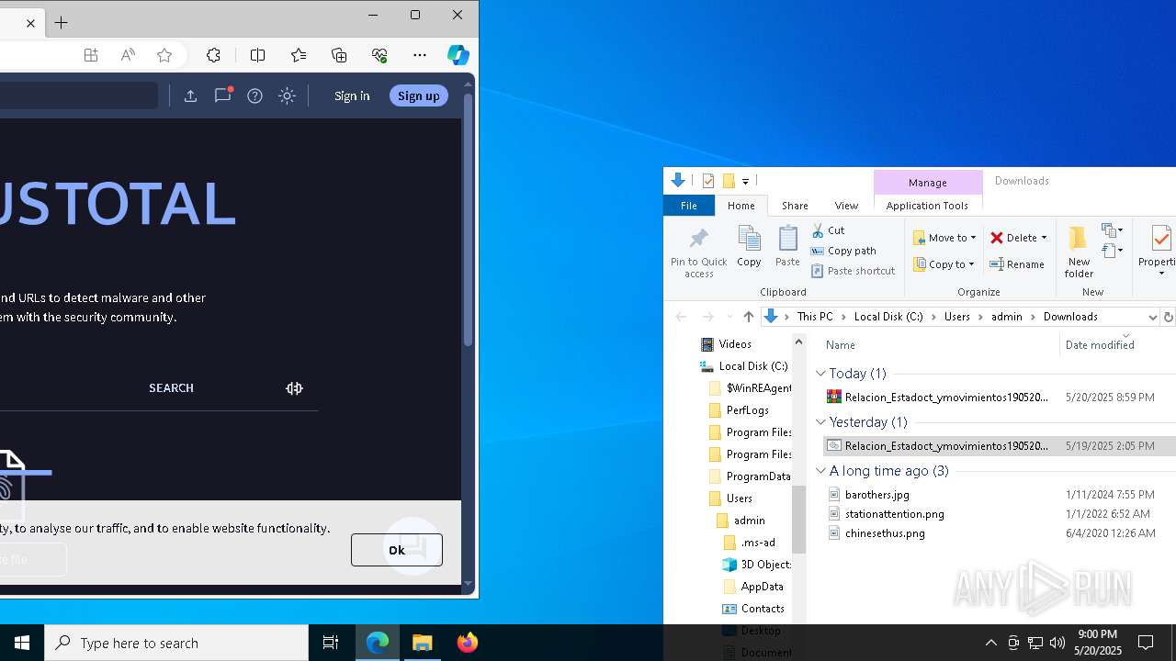Viewport: 1176px width, 661px height.
Task: Click the API icon next to SEARCH
Action: 294,388
